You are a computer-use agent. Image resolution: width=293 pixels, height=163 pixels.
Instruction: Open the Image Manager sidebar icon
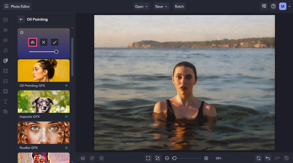tap(5, 20)
